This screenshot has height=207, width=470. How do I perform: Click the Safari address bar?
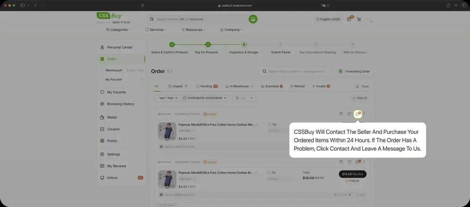pyautogui.click(x=235, y=5)
